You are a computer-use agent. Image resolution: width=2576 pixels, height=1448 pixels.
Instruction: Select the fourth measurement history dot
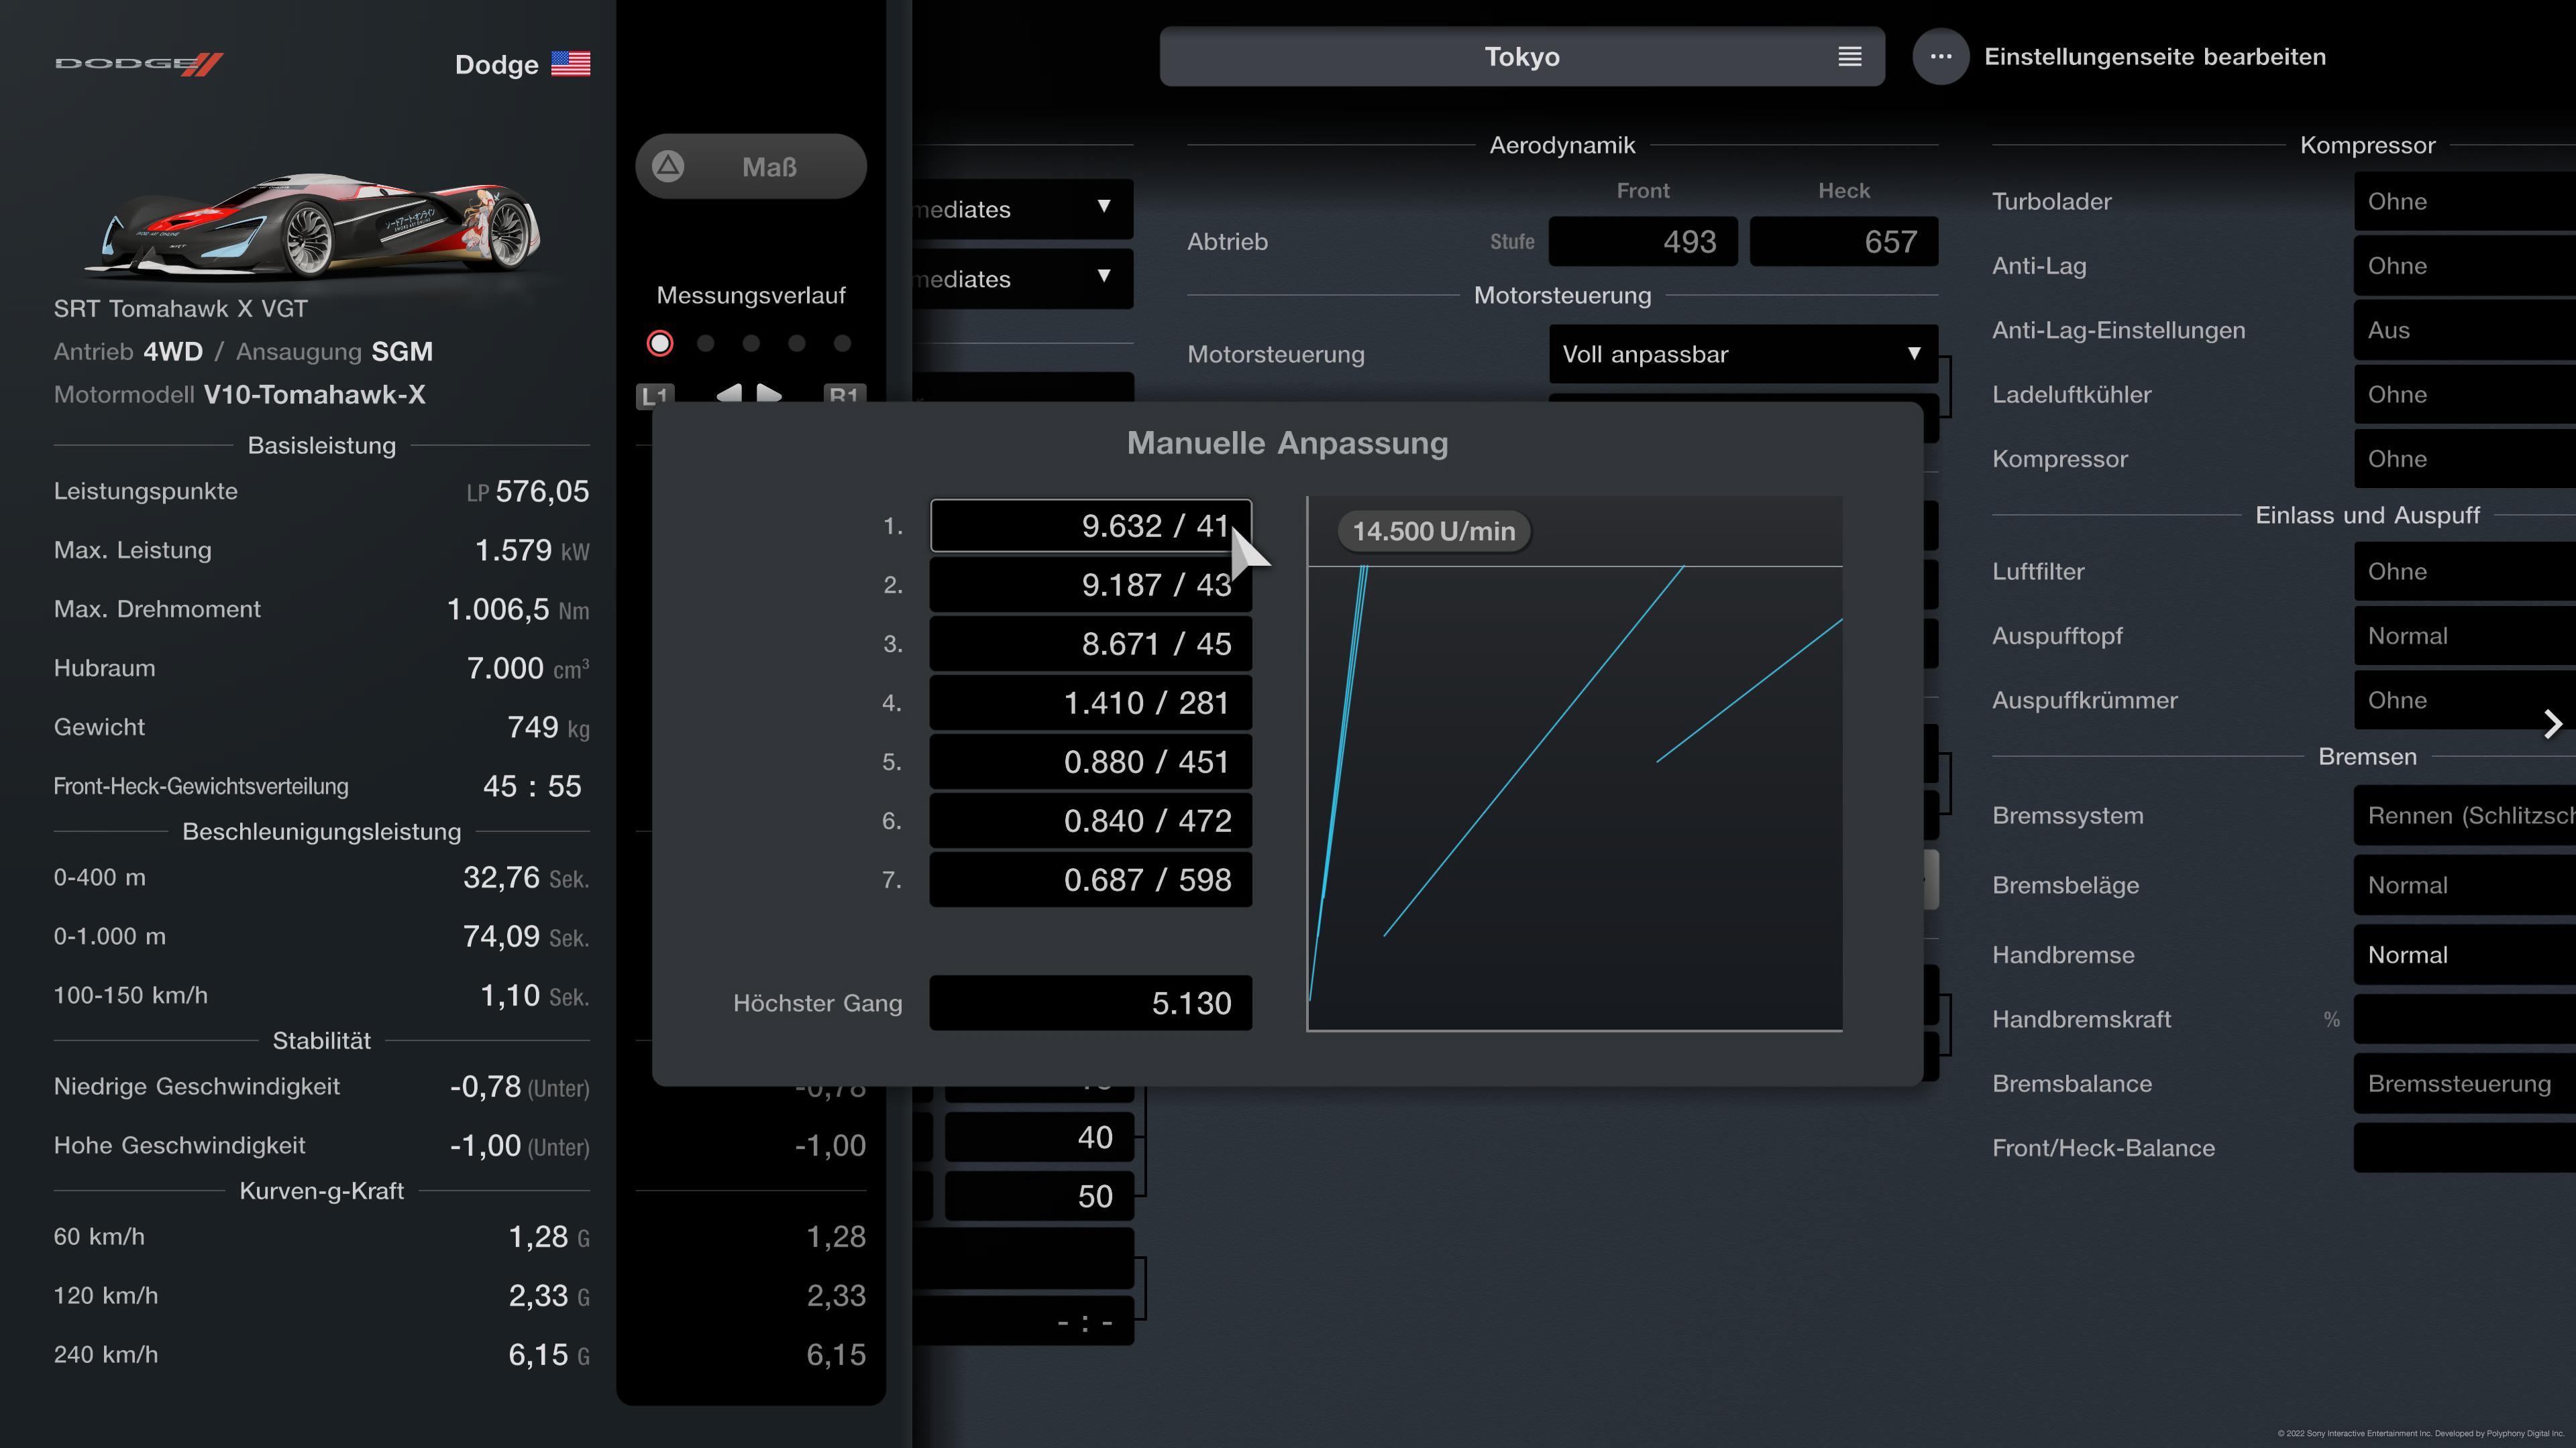(x=796, y=344)
